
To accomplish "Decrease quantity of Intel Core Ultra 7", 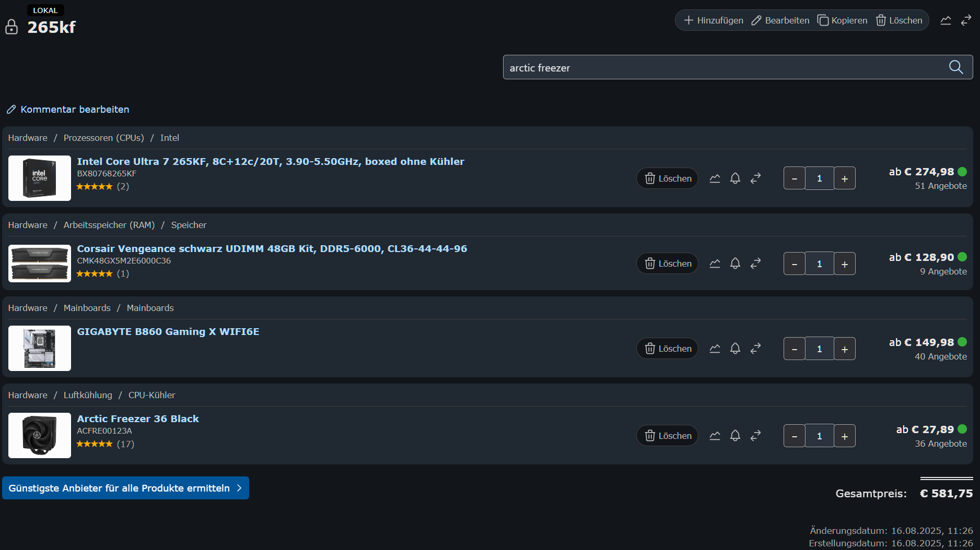I will click(795, 178).
